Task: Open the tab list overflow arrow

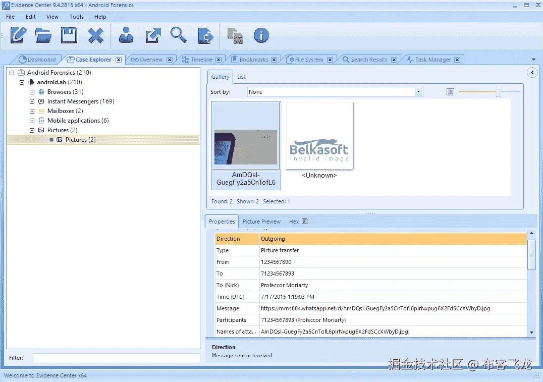Action: click(533, 60)
